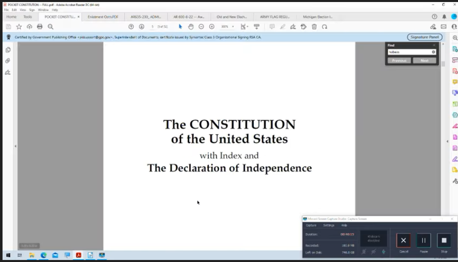This screenshot has height=262, width=458.
Task: Click the account profile avatar
Action: pos(454,17)
